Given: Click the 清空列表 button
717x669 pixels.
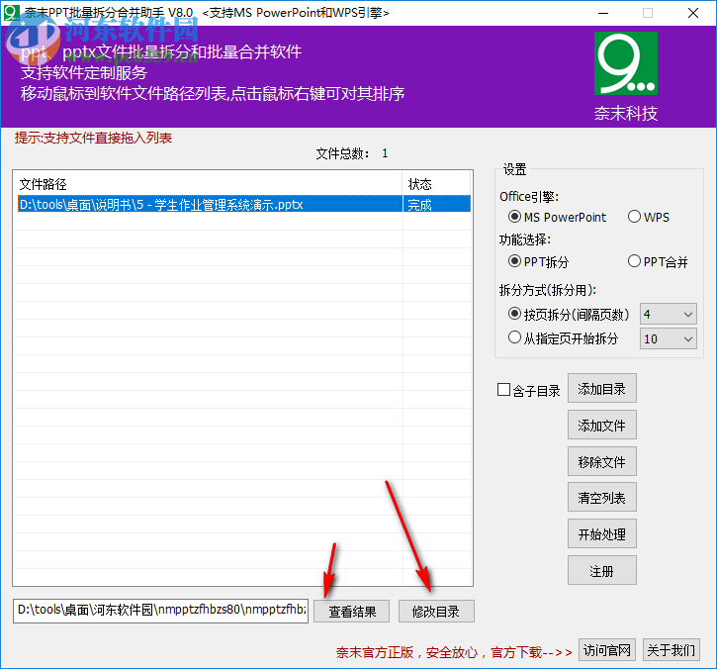Looking at the screenshot, I should [601, 498].
